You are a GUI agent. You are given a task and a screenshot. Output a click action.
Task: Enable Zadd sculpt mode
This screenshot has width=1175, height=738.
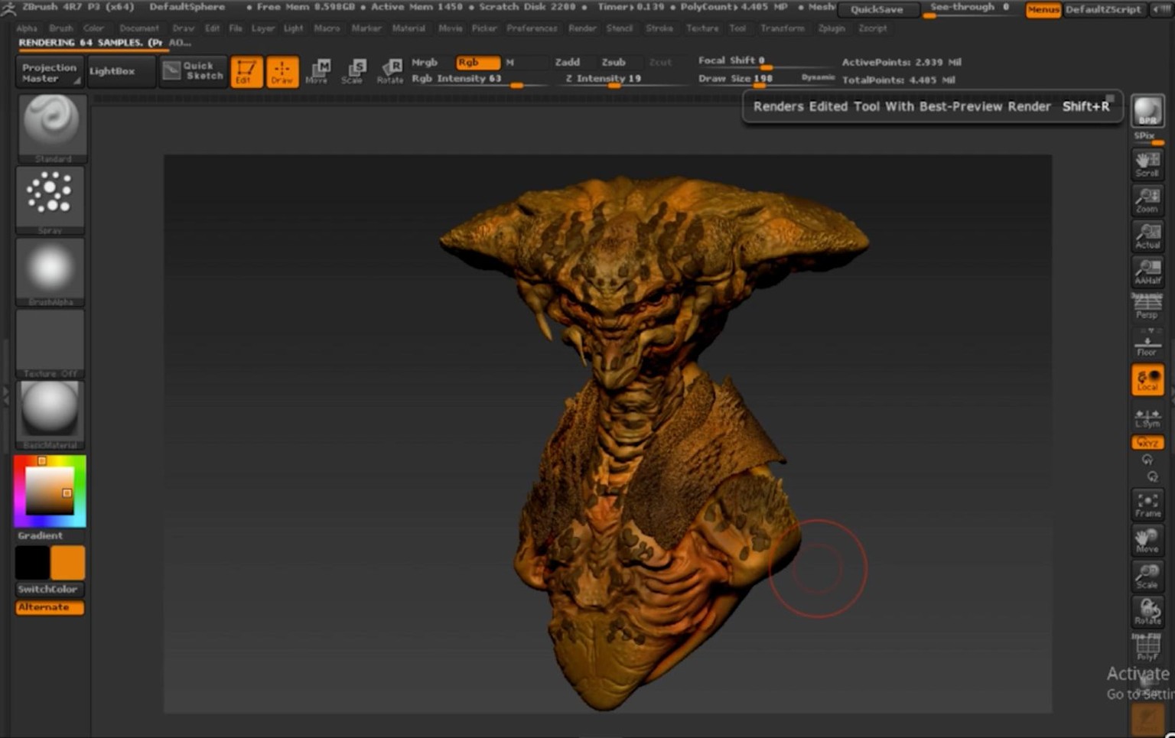pos(568,62)
